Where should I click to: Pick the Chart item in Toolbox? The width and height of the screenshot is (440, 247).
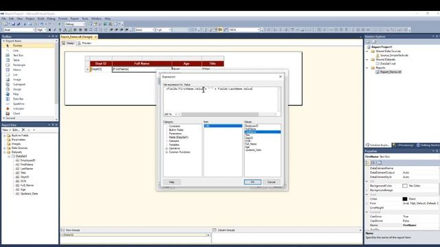pyautogui.click(x=16, y=113)
